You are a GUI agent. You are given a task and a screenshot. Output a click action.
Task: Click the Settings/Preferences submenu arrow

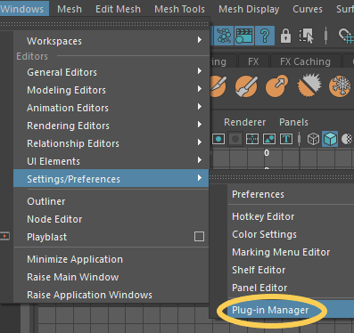[200, 178]
